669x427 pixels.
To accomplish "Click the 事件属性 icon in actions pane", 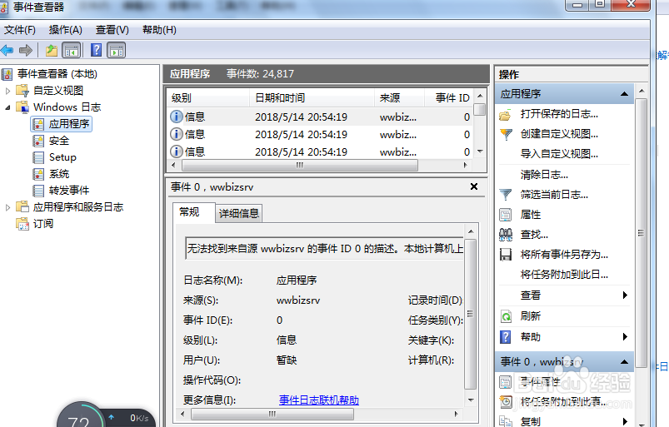I will tap(506, 381).
